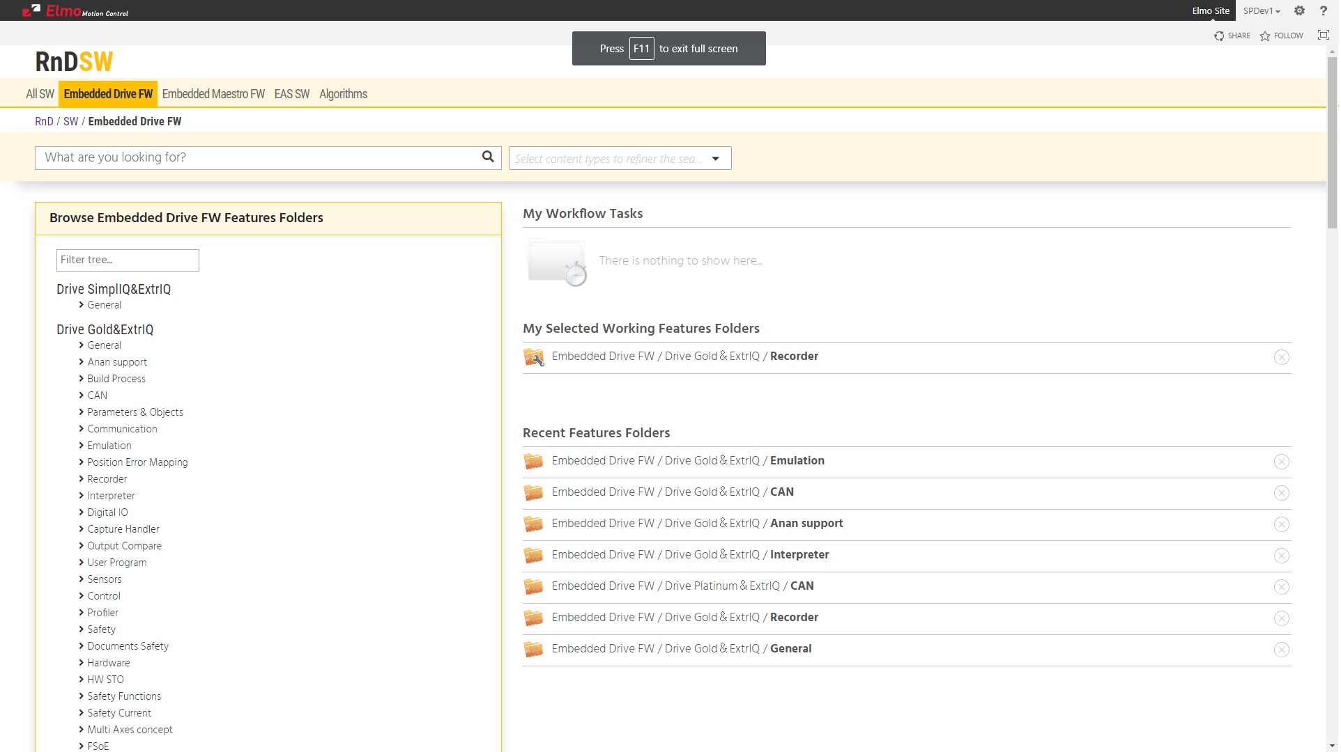This screenshot has height=752, width=1341.
Task: Expand the CAN tree node
Action: point(81,395)
